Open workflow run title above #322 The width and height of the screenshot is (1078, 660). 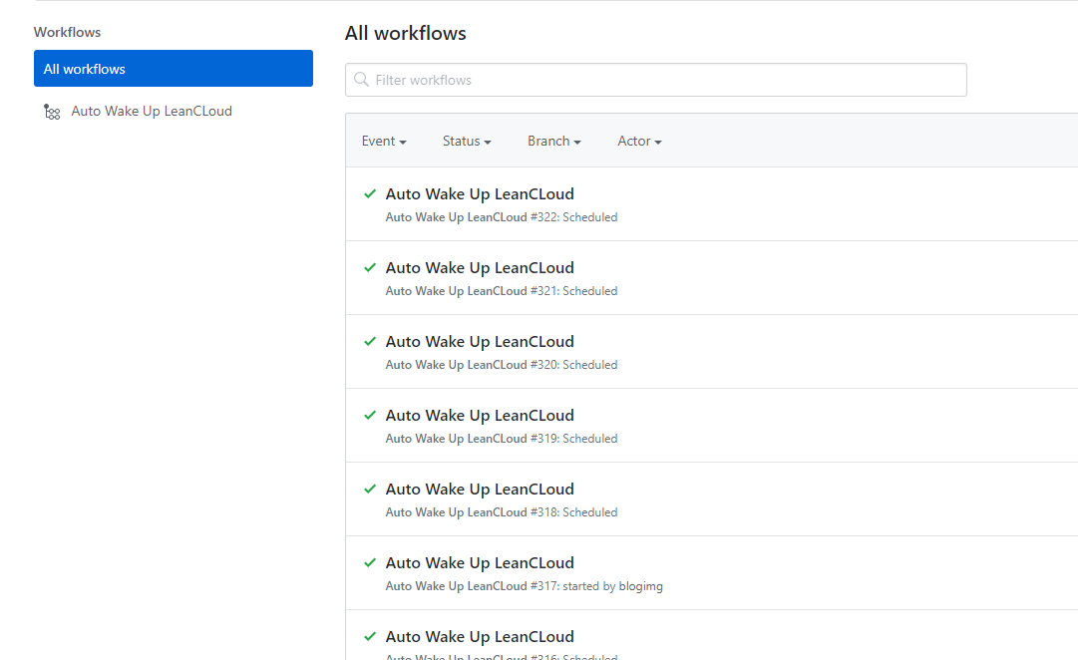pyautogui.click(x=480, y=193)
